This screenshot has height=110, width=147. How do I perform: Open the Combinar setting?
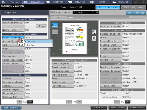click(x=13, y=86)
